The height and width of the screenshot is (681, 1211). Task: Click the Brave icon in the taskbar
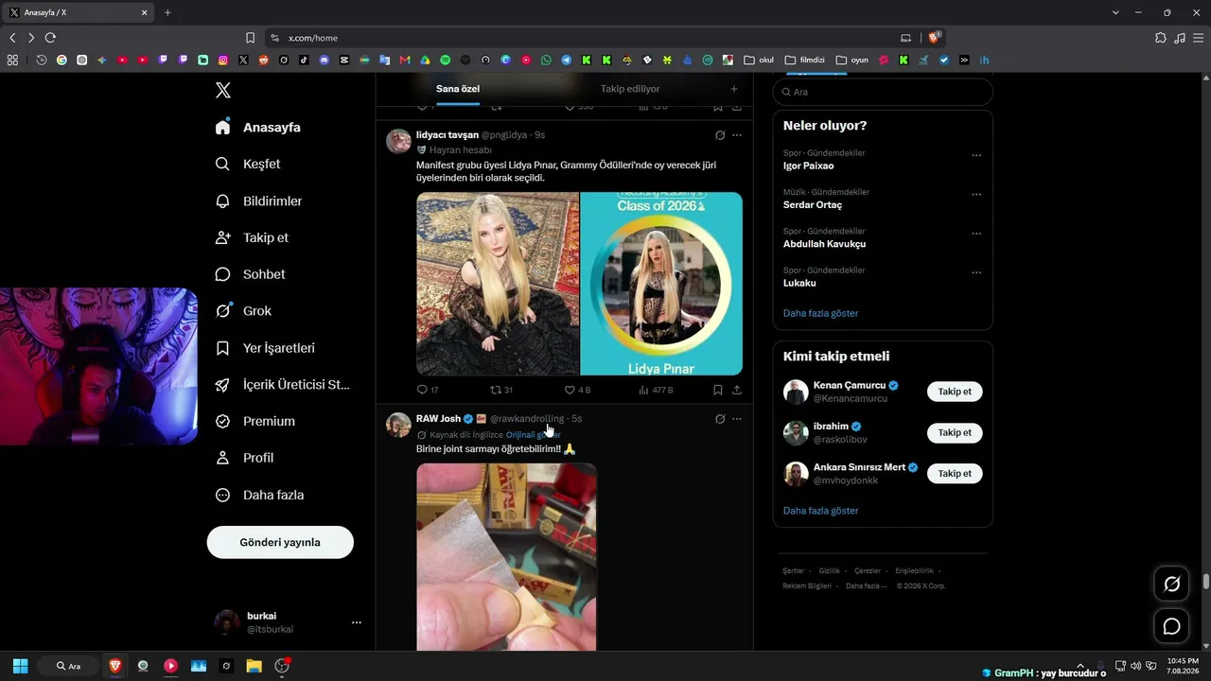point(115,666)
